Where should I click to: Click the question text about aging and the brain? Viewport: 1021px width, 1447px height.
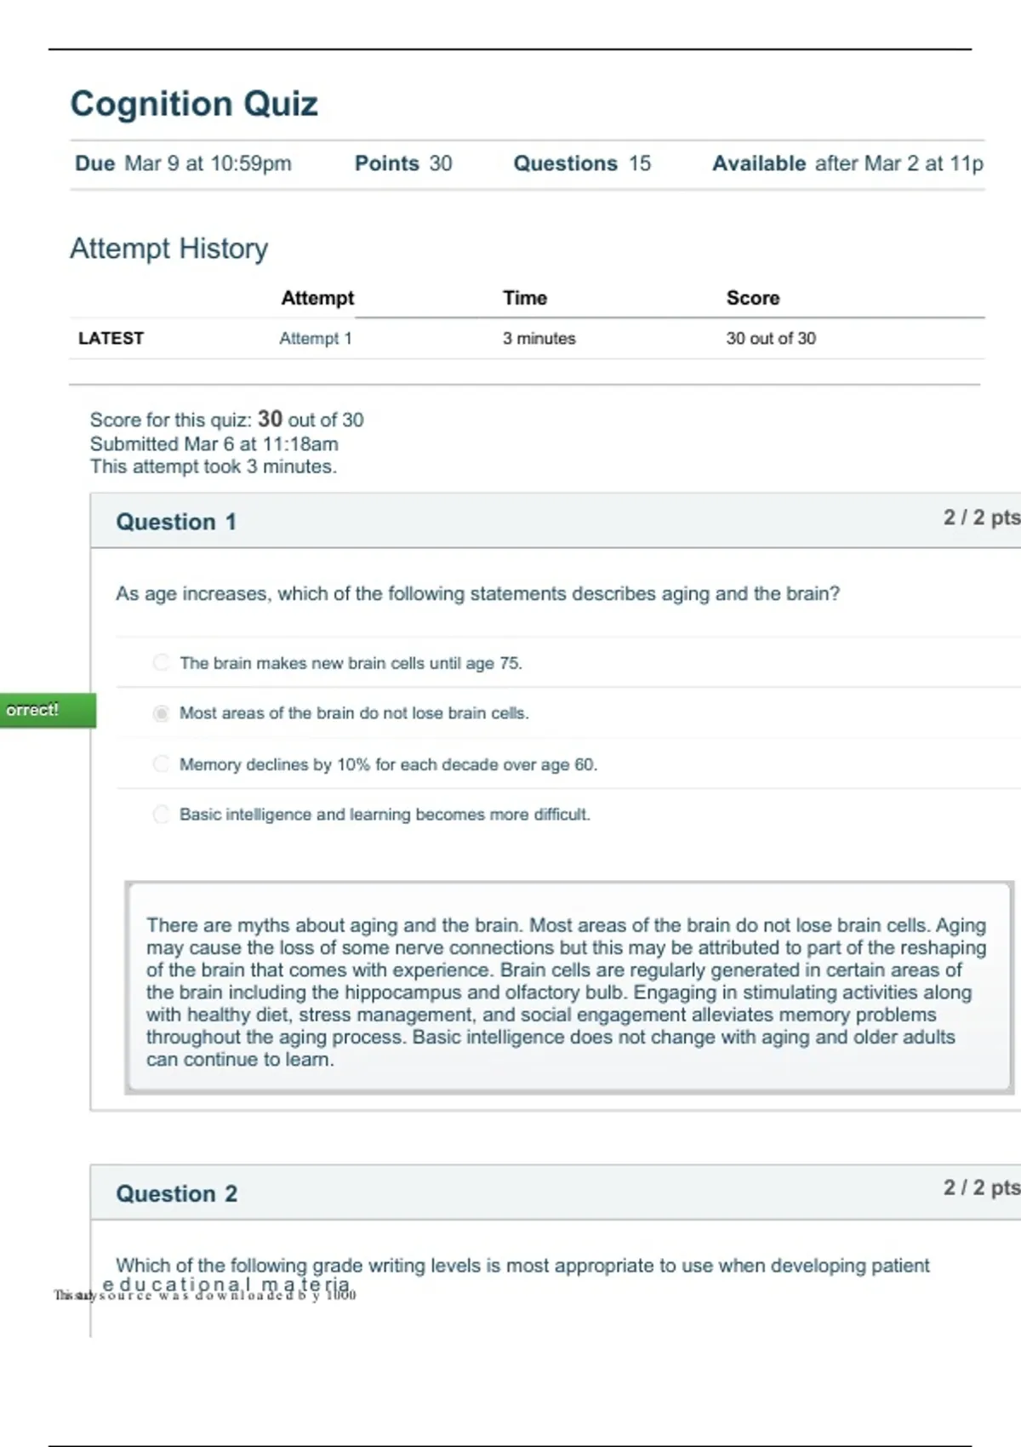[x=477, y=593]
